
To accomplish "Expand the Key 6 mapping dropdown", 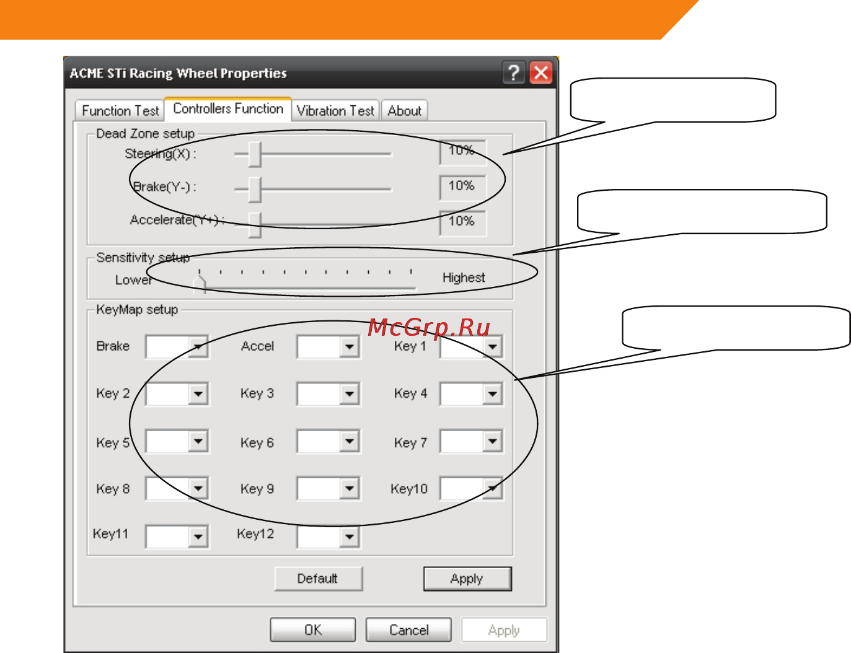I will pos(350,442).
